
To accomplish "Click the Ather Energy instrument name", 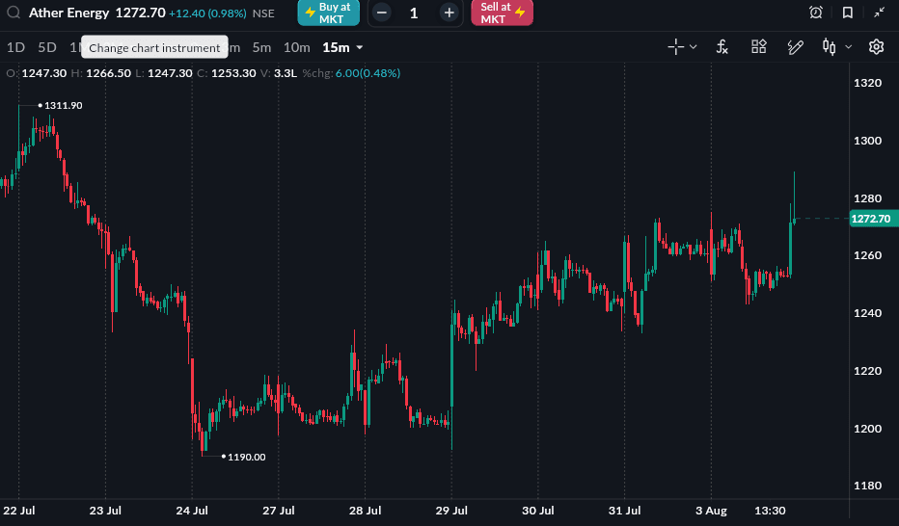I will 68,13.
